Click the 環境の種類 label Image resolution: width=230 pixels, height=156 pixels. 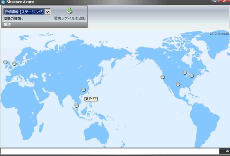(x=13, y=19)
